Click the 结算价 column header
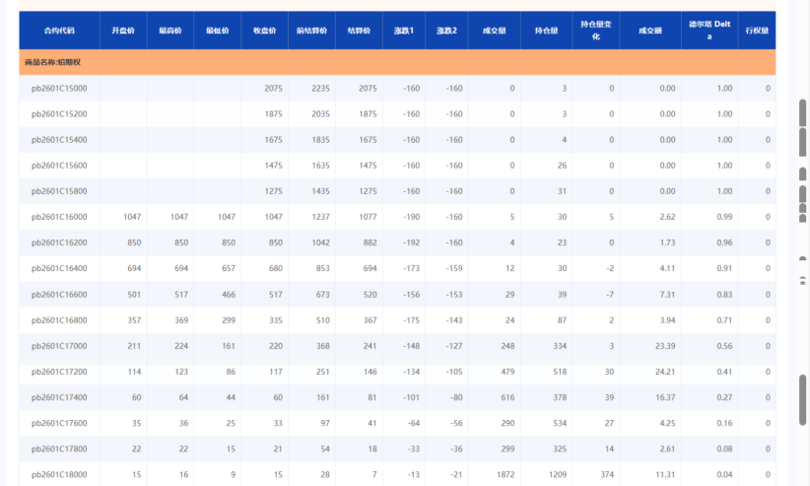Screen dimensions: 810x486 pyautogui.click(x=359, y=31)
